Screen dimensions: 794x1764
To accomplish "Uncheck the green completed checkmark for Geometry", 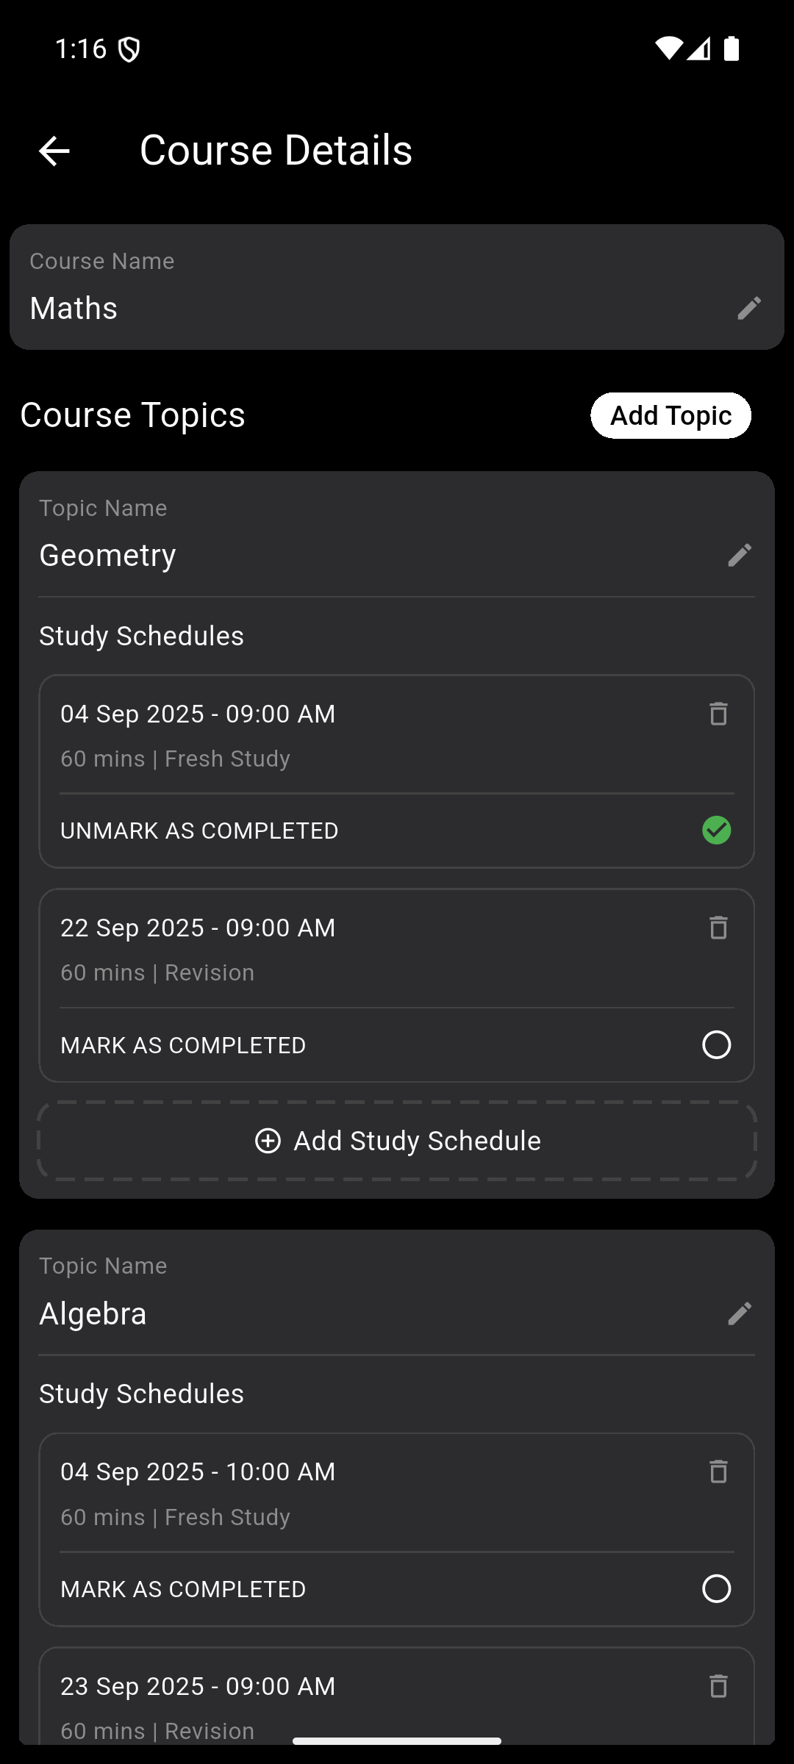I will 717,831.
